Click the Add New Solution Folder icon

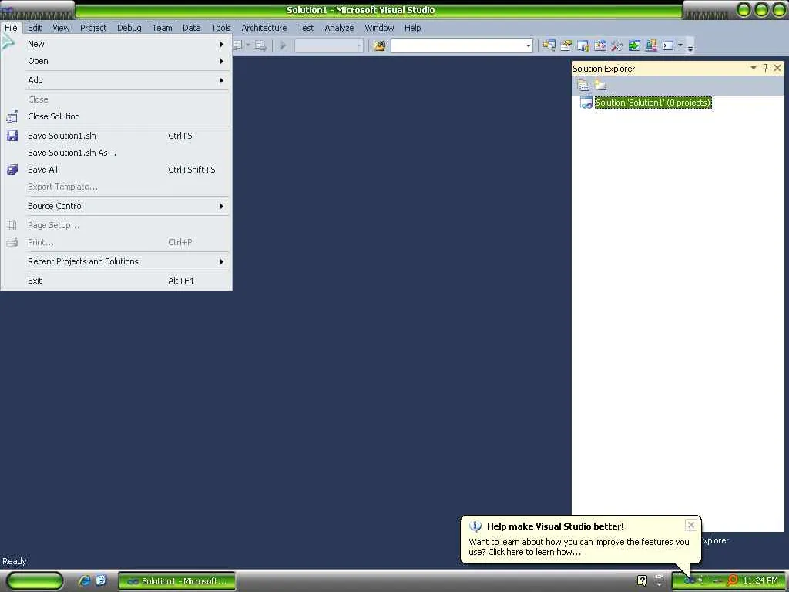(600, 85)
